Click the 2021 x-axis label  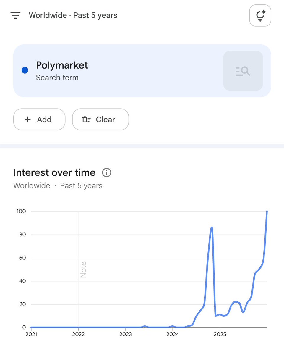coord(31,335)
